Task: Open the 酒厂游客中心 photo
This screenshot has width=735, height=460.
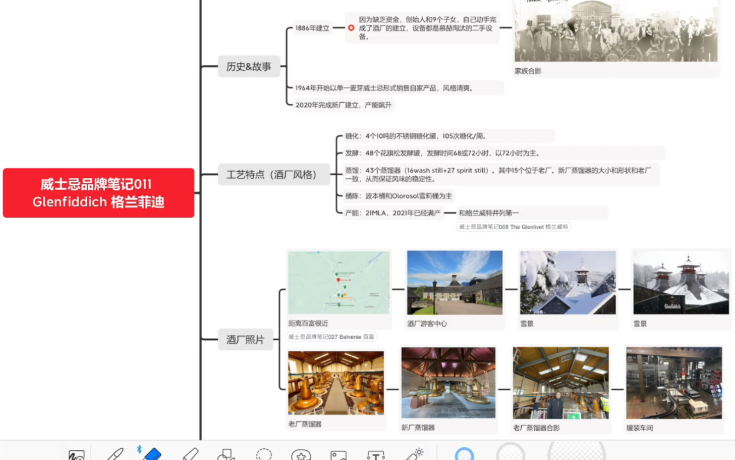Action: [x=455, y=283]
